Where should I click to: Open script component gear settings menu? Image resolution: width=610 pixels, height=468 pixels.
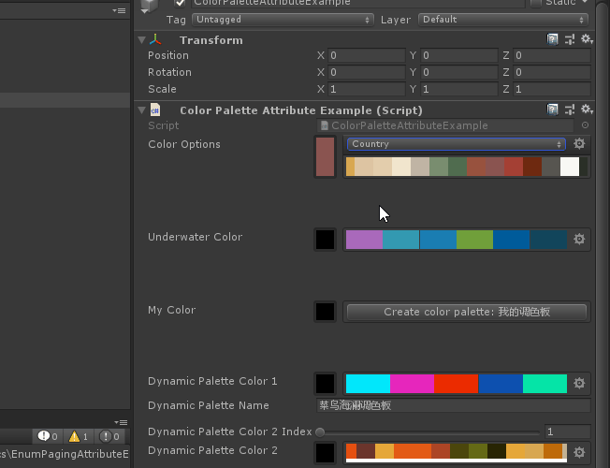pos(587,110)
